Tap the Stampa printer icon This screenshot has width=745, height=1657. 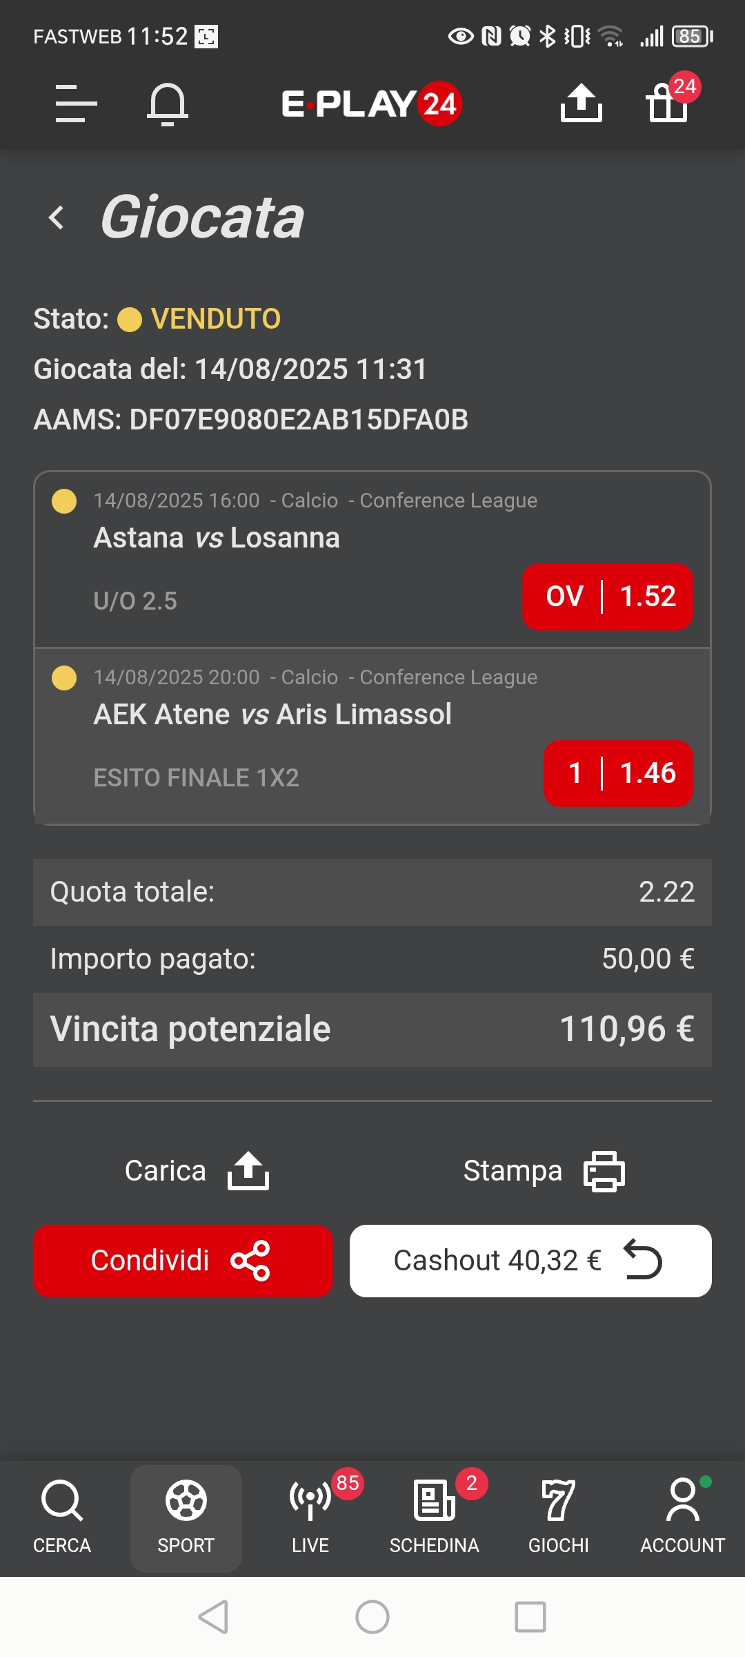pos(604,1171)
